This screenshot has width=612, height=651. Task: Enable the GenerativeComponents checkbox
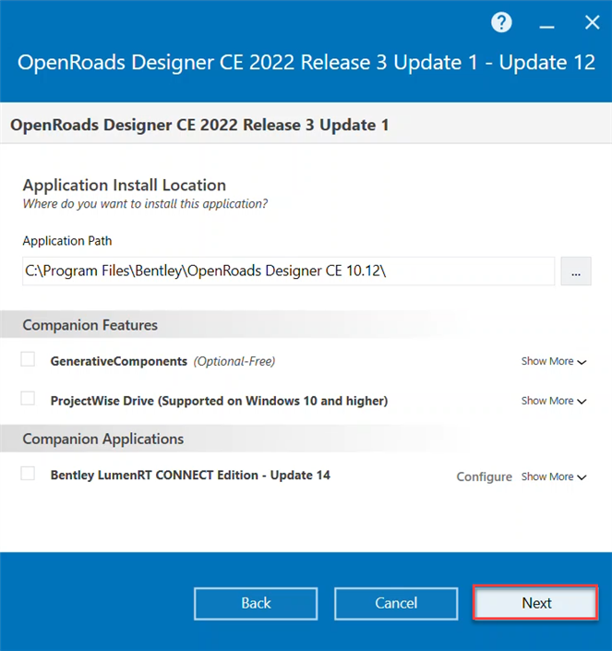(x=28, y=359)
